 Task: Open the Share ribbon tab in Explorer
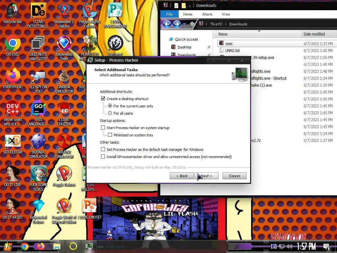click(207, 14)
